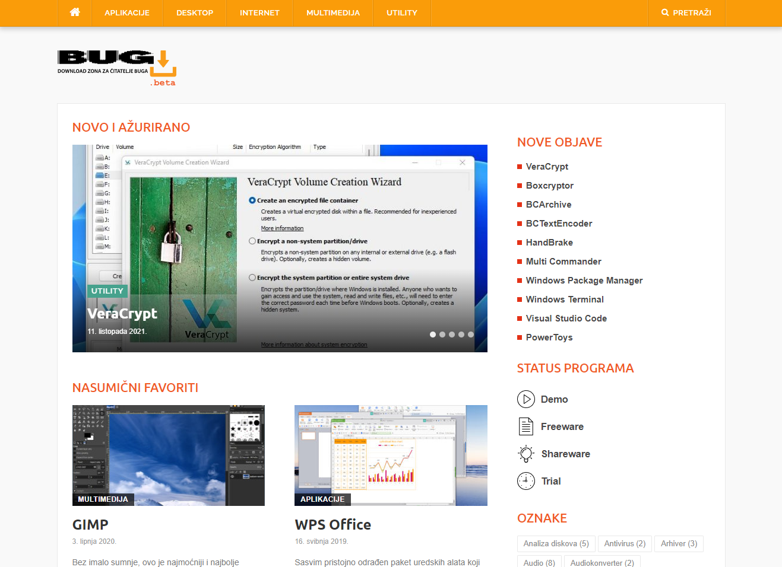Open the BCArchive post link

click(x=549, y=205)
